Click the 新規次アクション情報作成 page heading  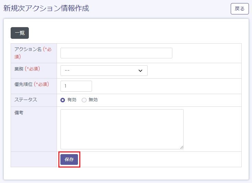click(x=46, y=9)
